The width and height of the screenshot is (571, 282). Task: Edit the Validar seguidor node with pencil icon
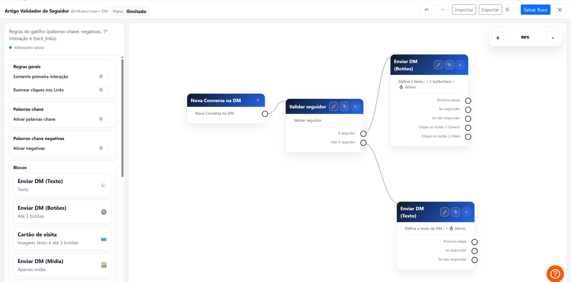pos(333,107)
